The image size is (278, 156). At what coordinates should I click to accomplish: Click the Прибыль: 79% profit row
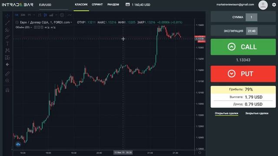[x=243, y=90]
